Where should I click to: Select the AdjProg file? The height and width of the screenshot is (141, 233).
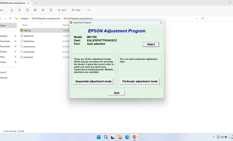point(27,31)
